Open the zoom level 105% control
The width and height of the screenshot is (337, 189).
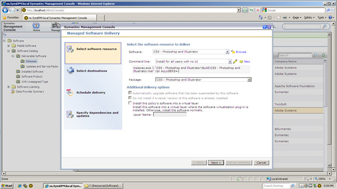[x=323, y=179]
